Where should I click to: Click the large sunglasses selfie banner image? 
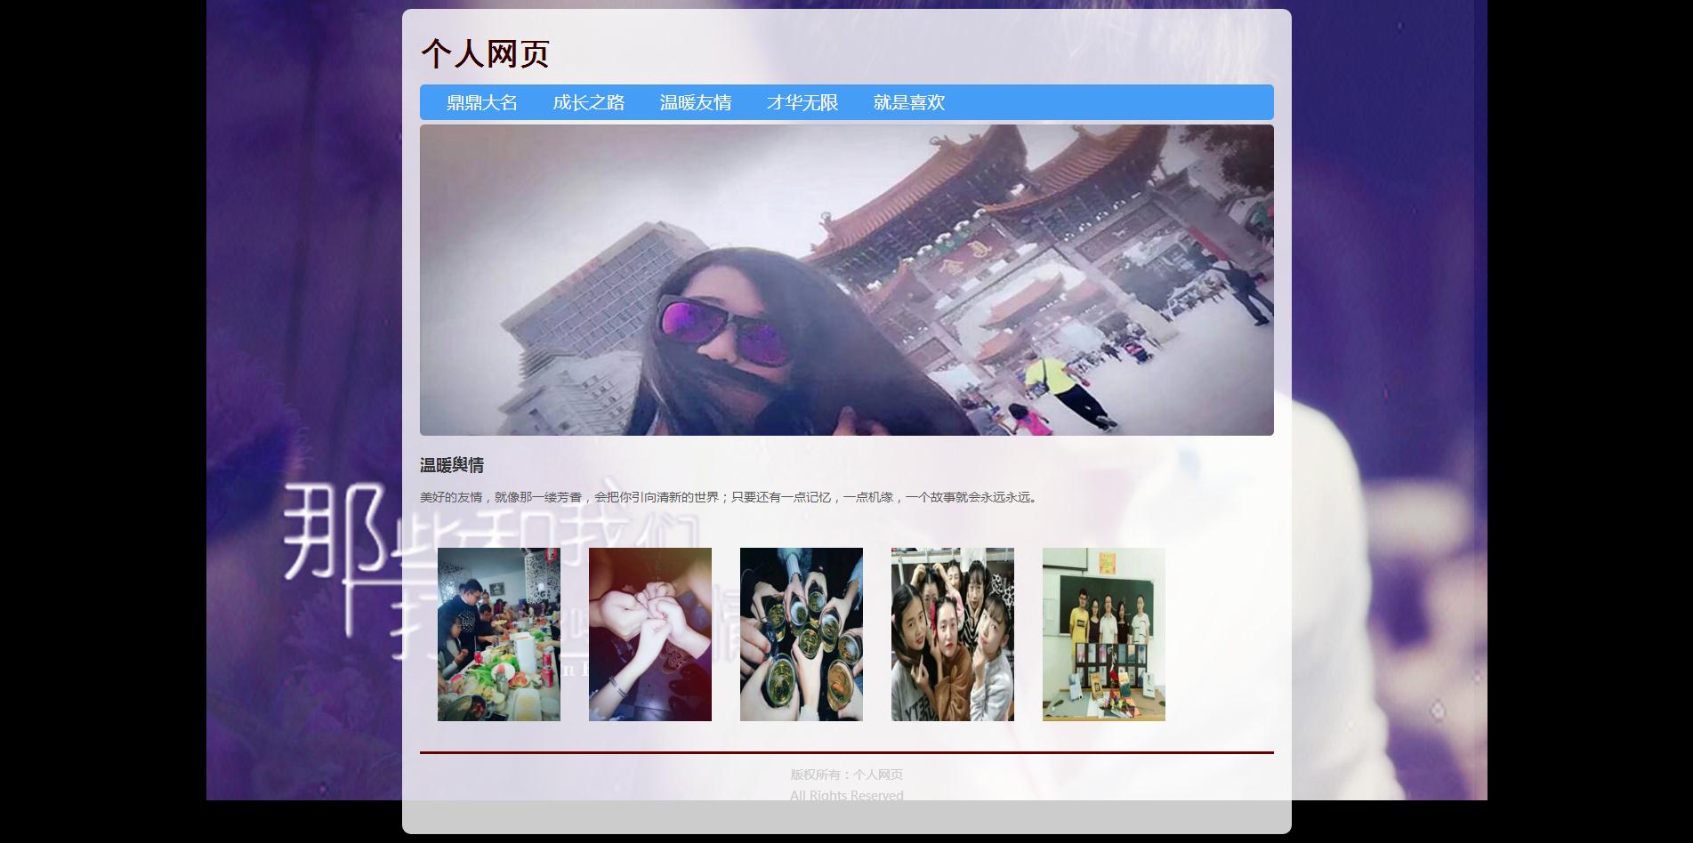(846, 280)
